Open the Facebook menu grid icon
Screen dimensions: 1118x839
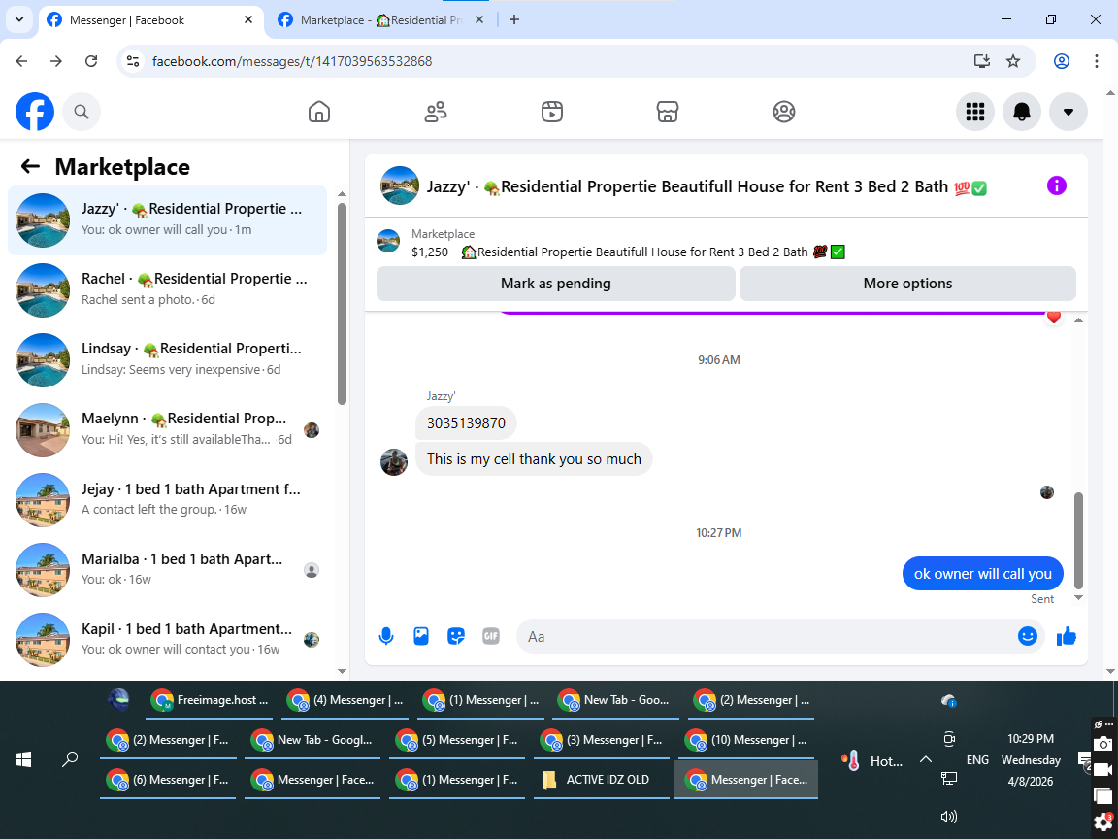tap(974, 112)
